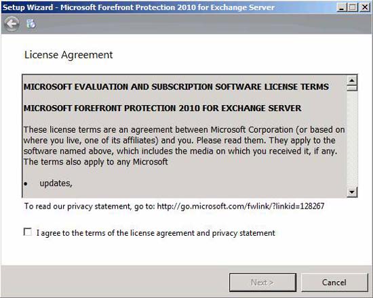Maximize the Setup Wizard window

353,7
